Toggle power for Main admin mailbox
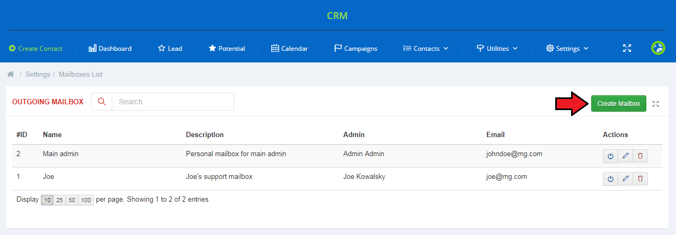Image resolution: width=676 pixels, height=235 pixels. click(610, 156)
